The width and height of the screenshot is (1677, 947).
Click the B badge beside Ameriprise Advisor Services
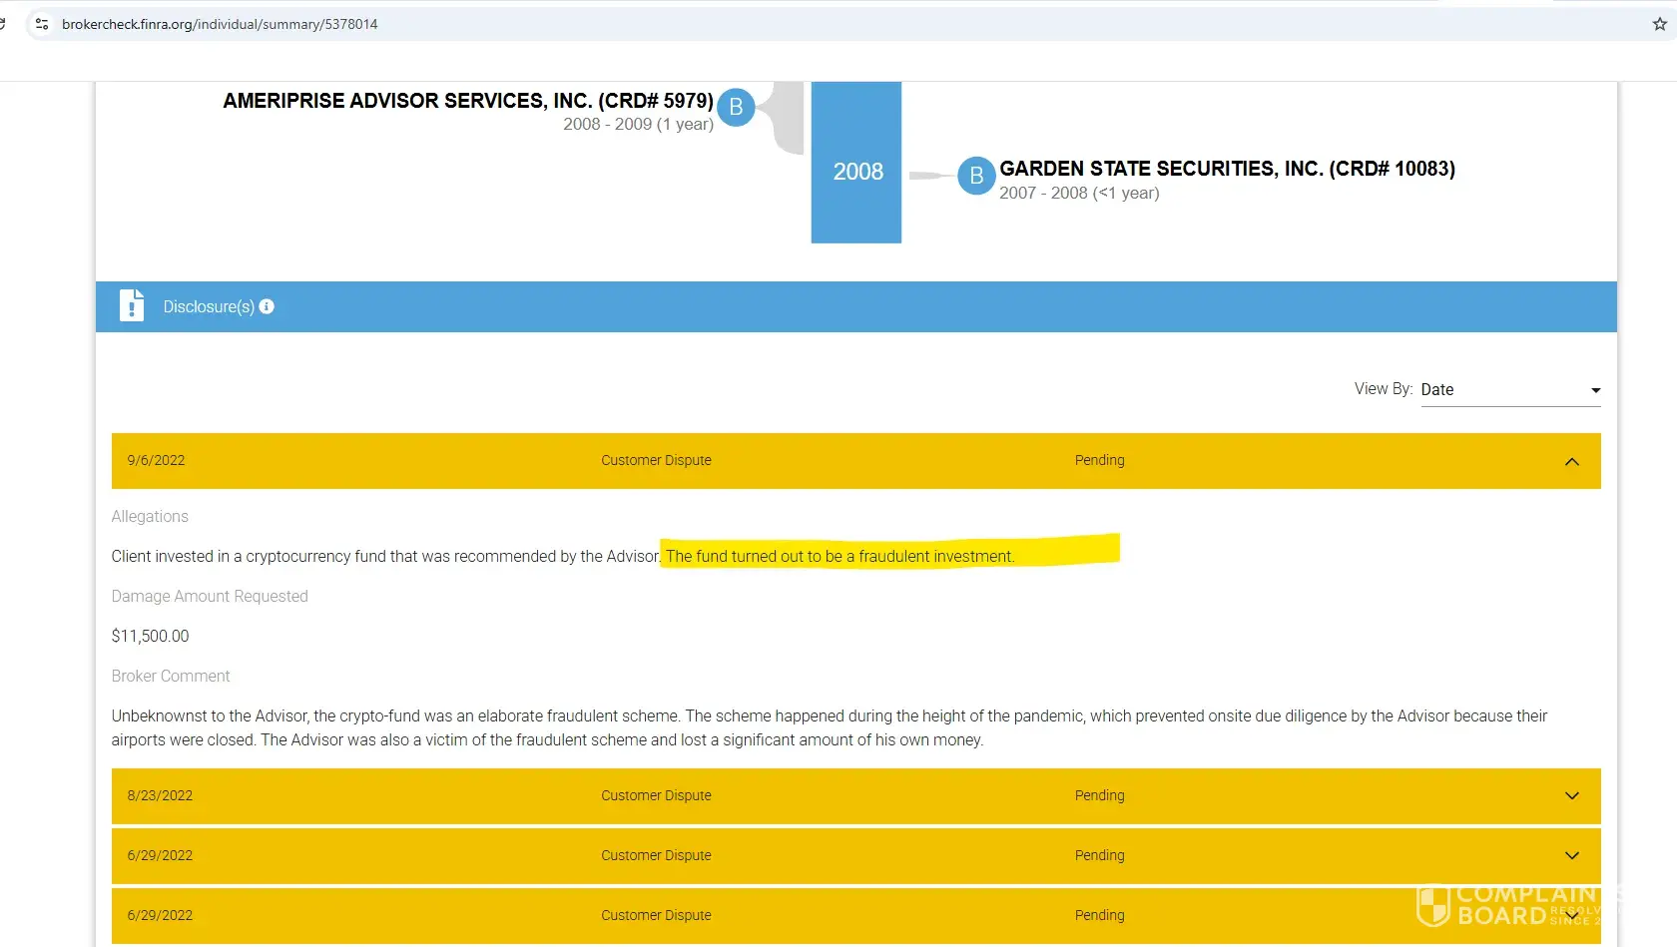pyautogui.click(x=736, y=107)
